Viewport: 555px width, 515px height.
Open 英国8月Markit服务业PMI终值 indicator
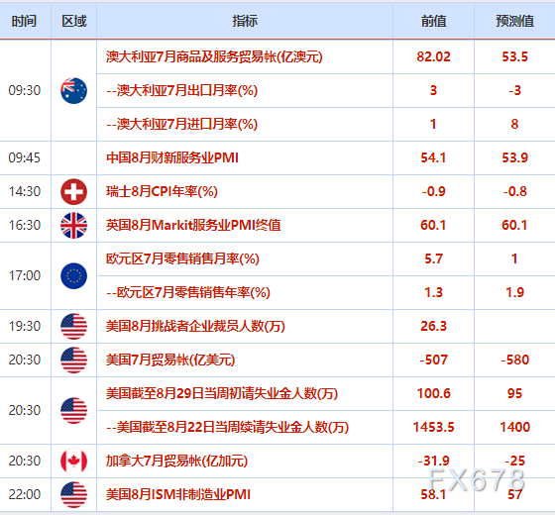(193, 225)
